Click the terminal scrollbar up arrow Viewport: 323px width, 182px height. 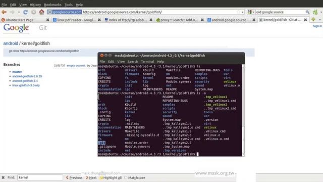243,66
